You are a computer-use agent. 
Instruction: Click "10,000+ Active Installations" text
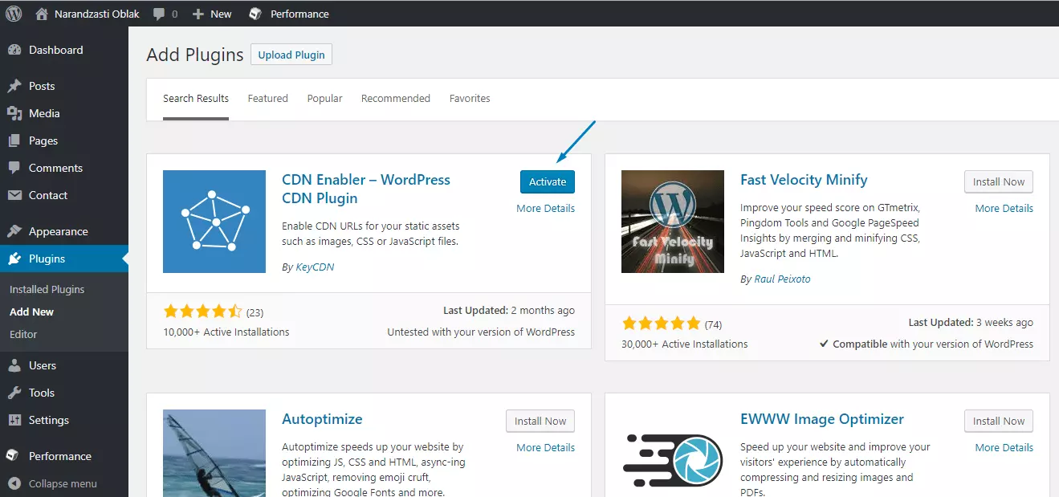point(226,332)
